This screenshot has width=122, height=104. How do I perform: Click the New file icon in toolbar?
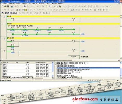coord(3,6)
